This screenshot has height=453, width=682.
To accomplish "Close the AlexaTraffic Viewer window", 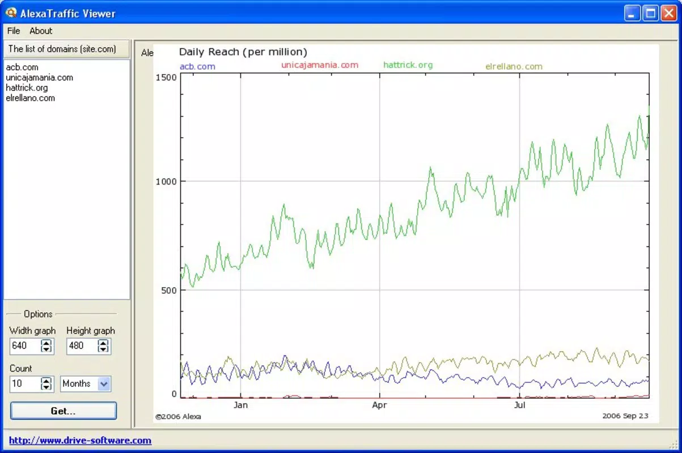I will click(x=668, y=13).
